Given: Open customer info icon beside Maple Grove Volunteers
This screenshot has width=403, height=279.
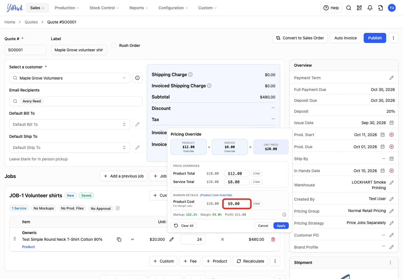Looking at the screenshot, I should 137,78.
